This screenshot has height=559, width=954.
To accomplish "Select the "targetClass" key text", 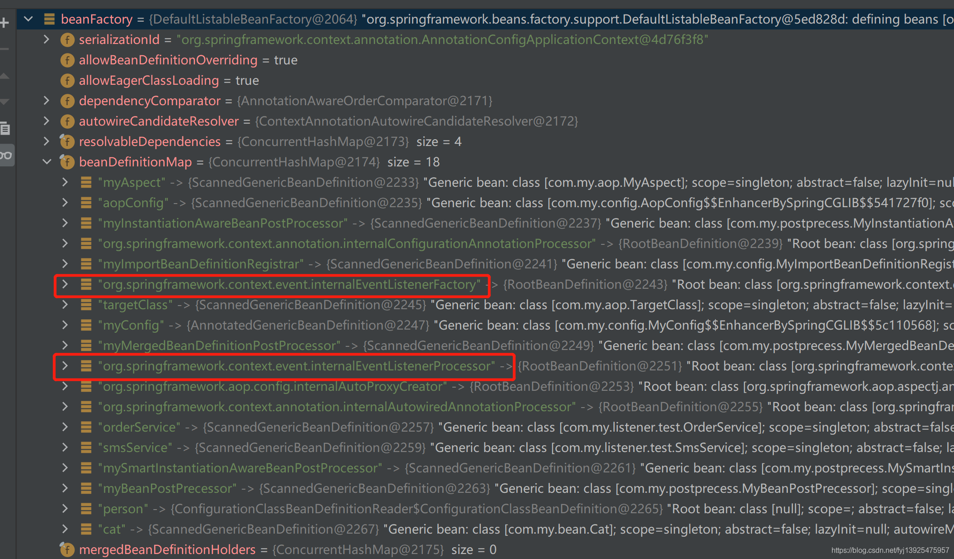I will pyautogui.click(x=135, y=305).
